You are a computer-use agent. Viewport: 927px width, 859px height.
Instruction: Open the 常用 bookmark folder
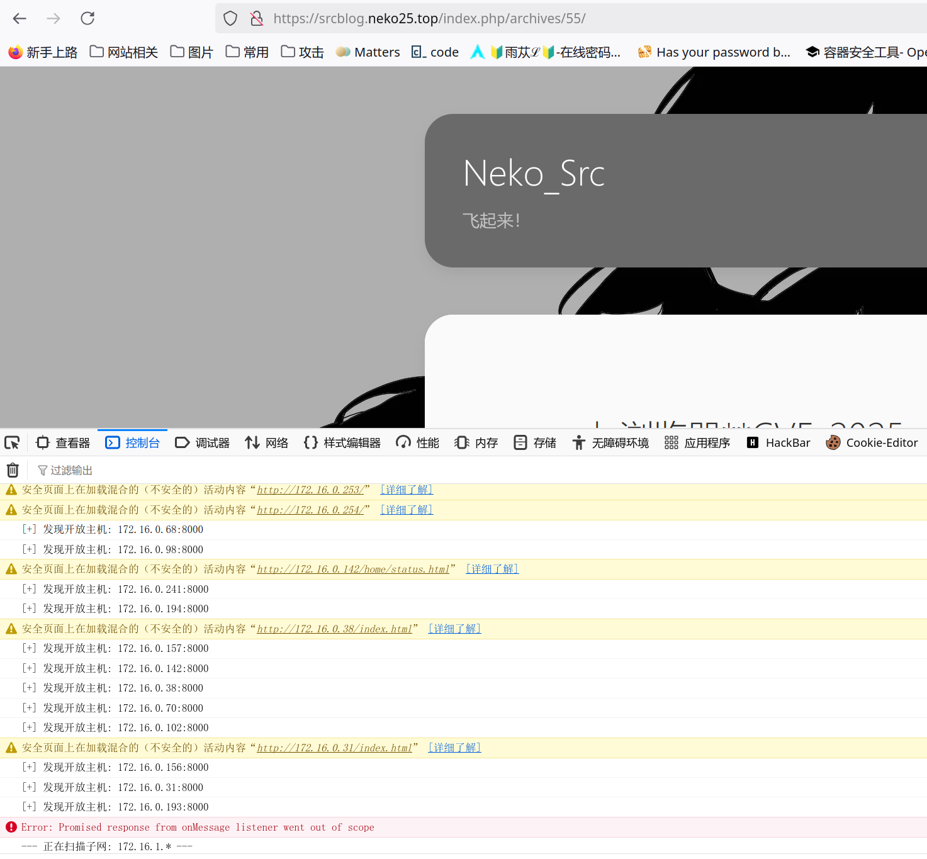click(x=247, y=52)
